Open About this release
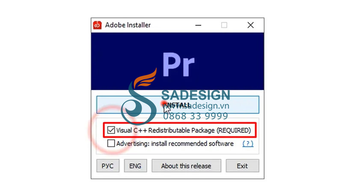 point(186,166)
